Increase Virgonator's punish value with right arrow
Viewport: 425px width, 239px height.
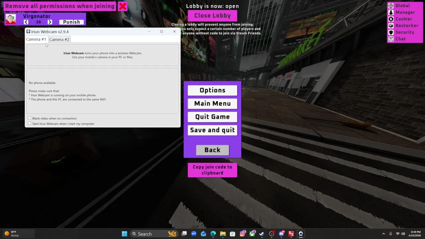(50, 22)
